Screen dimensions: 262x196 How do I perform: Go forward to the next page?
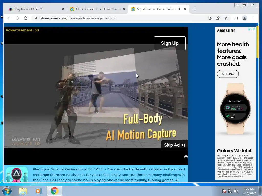coord(17,18)
